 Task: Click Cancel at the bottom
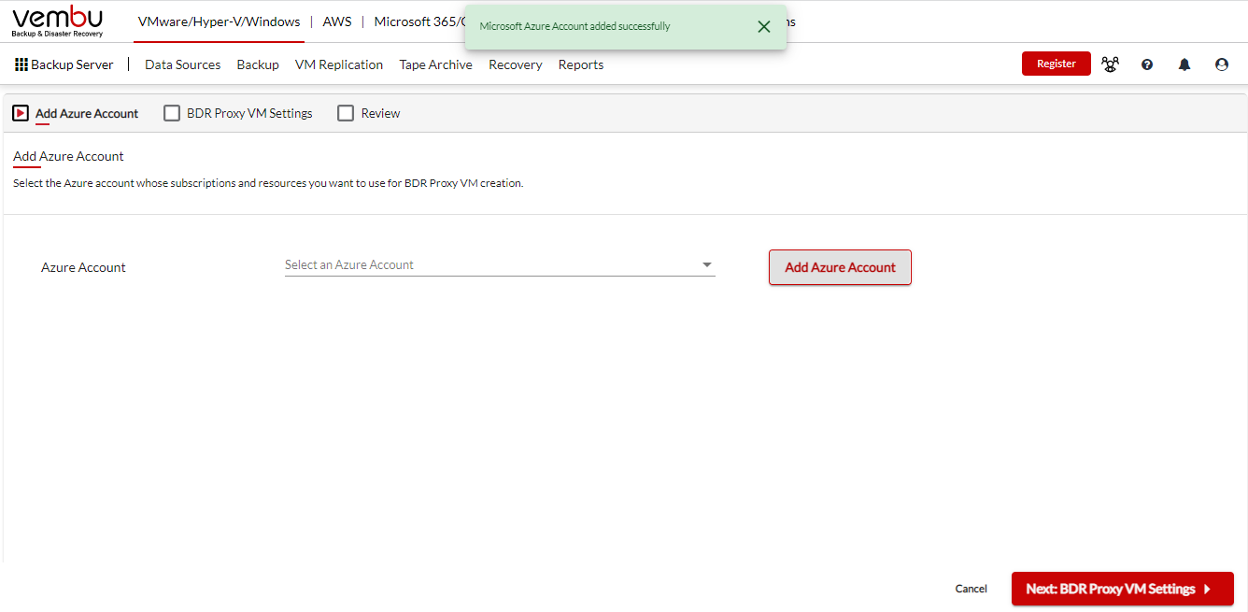tap(971, 589)
